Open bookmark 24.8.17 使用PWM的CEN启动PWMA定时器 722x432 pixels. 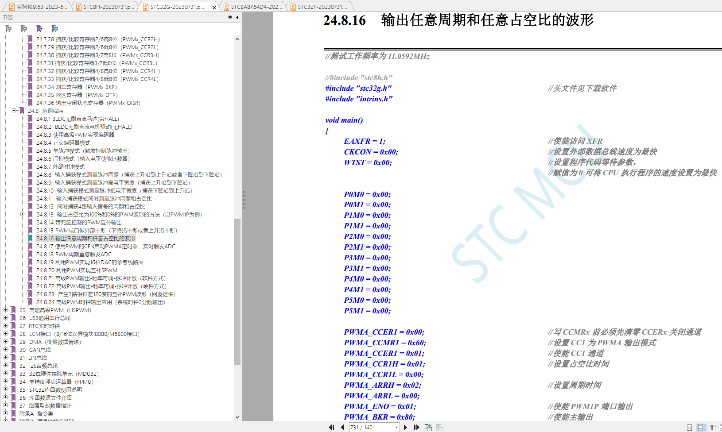coord(105,246)
